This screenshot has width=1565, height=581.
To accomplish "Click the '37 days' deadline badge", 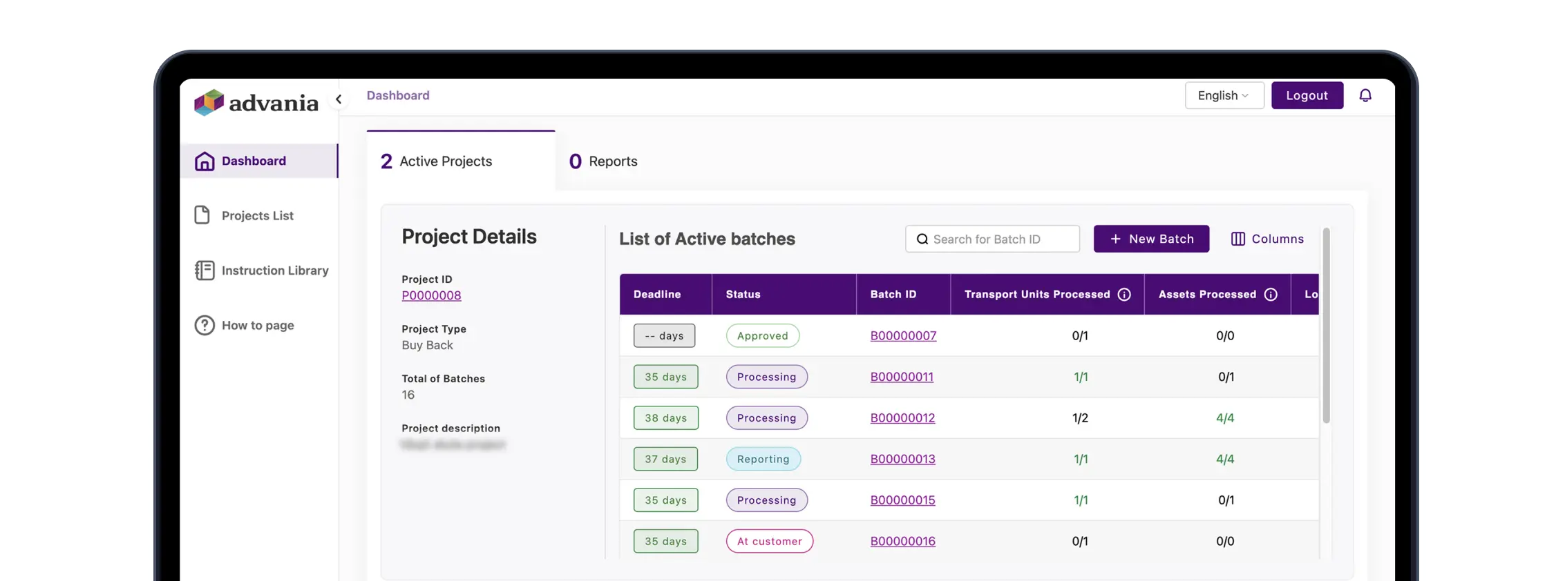I will tap(665, 459).
